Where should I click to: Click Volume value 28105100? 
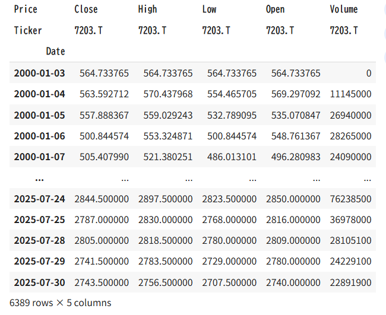(x=350, y=240)
